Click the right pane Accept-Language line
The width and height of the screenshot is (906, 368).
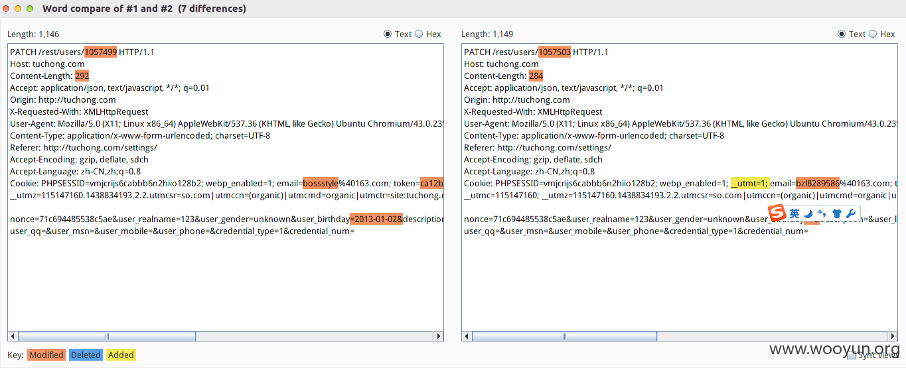[x=529, y=171]
